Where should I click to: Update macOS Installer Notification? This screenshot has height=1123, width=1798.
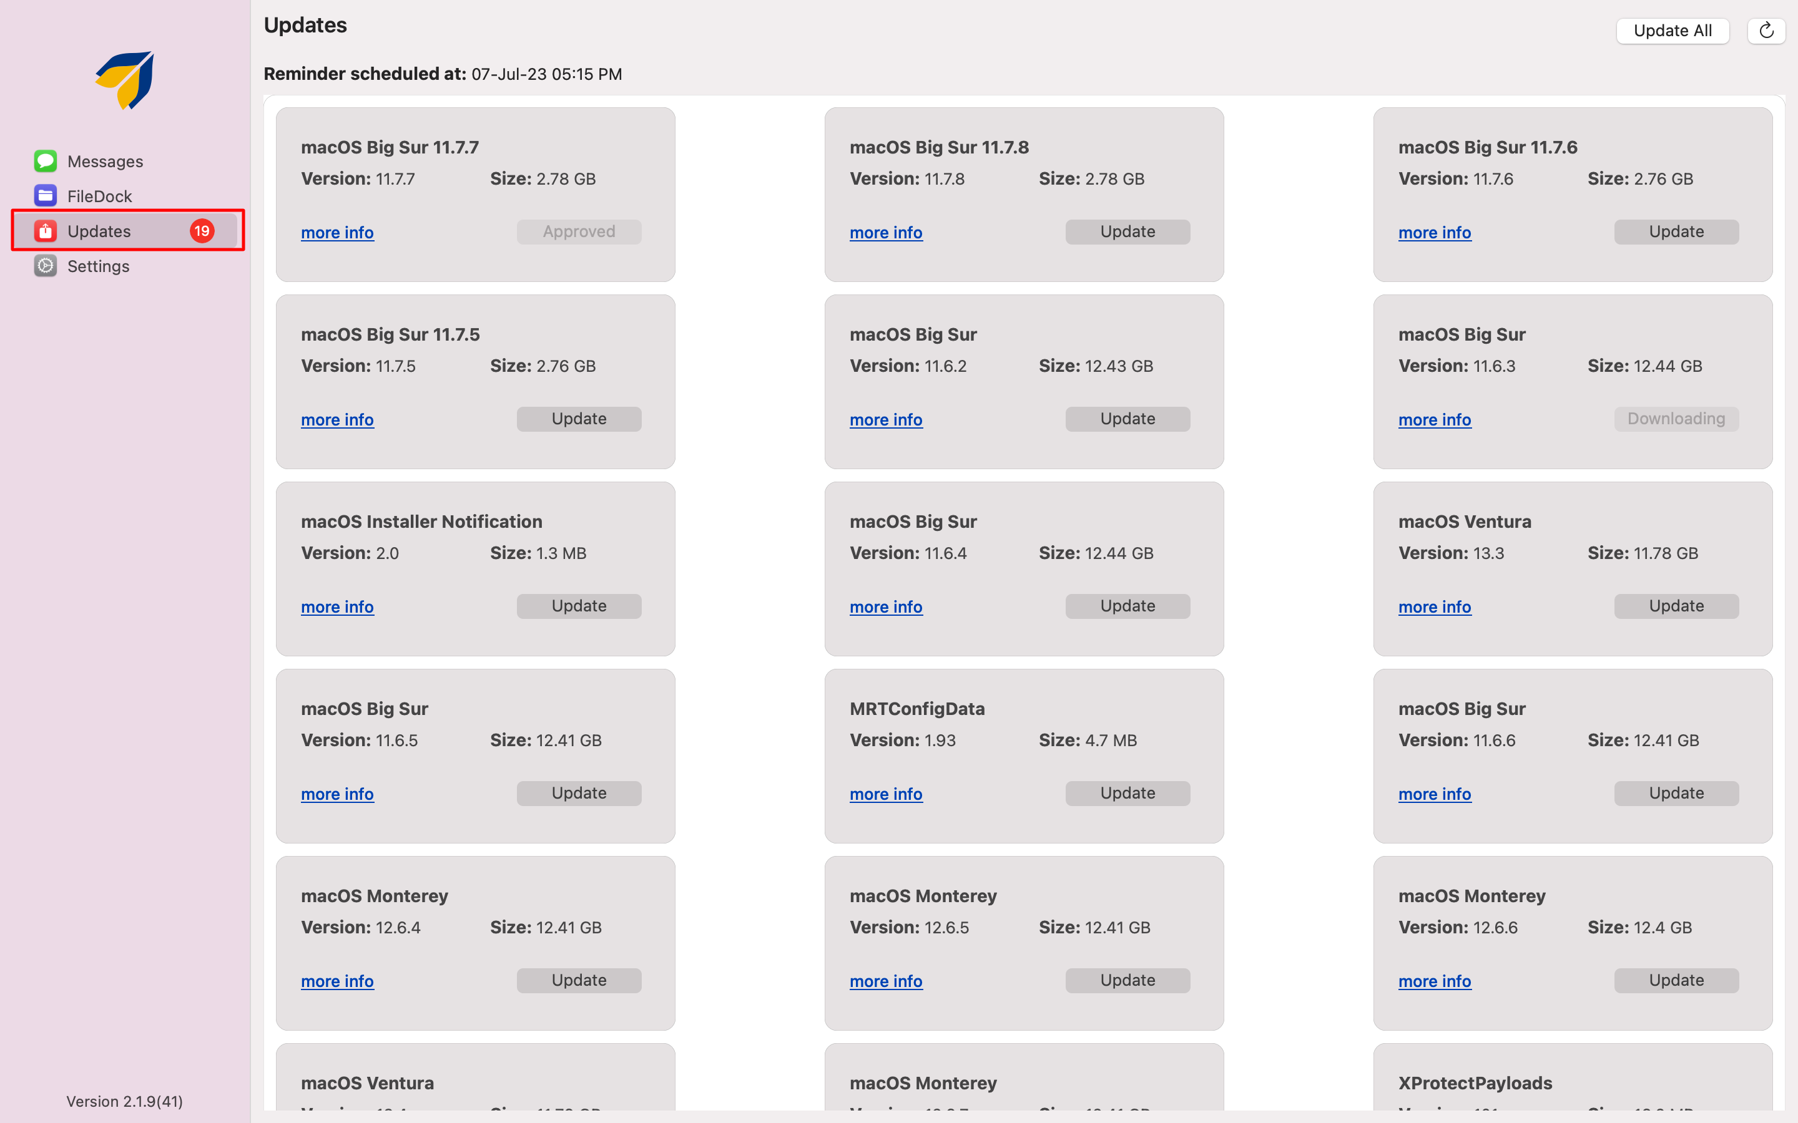tap(579, 606)
